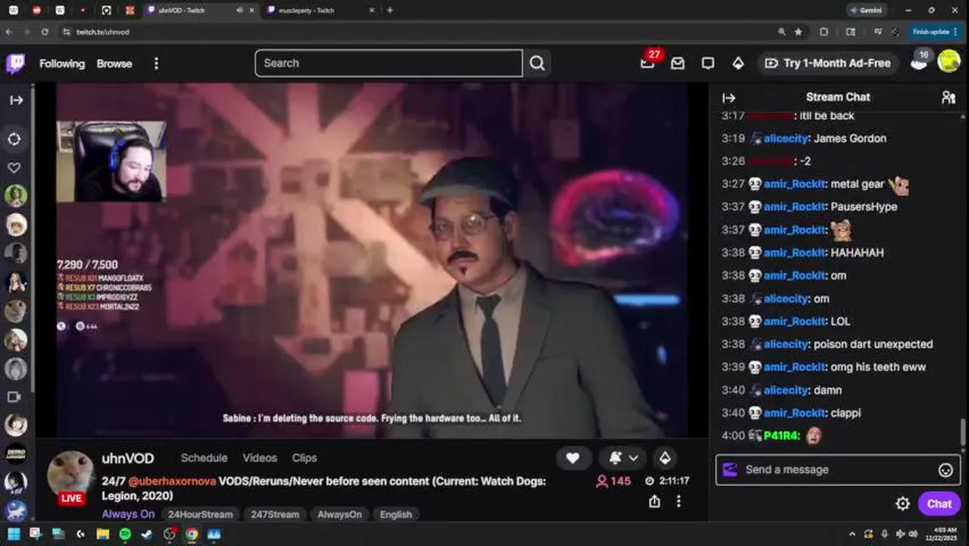The image size is (969, 546).
Task: Select the 247Stream tag
Action: coord(274,514)
